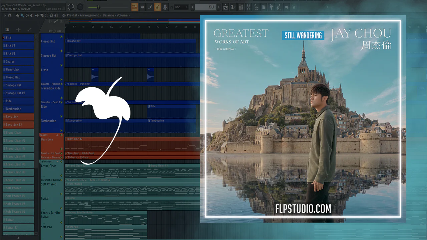Select the Paint brush tool in playlist toolbar
The width and height of the screenshot is (427, 240).
(x=22, y=15)
